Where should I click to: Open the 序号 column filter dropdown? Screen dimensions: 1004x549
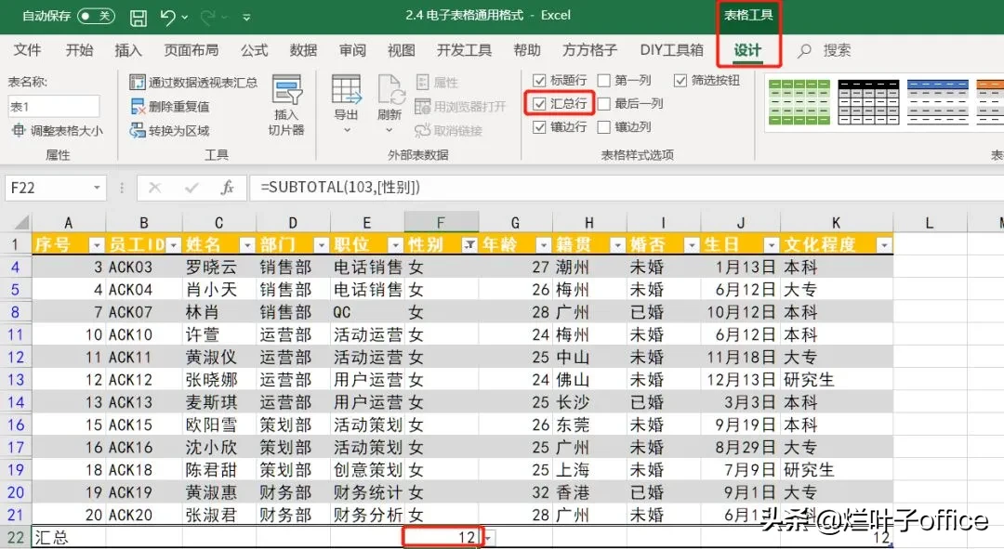[x=97, y=245]
